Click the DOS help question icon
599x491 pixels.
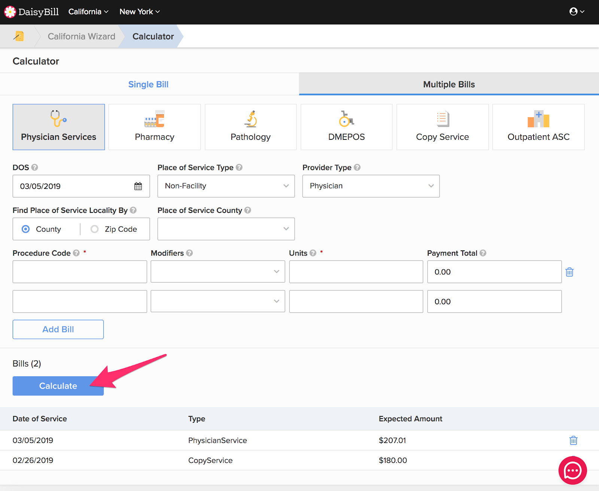click(35, 167)
